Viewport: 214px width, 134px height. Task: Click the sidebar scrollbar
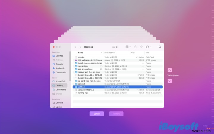70,66
